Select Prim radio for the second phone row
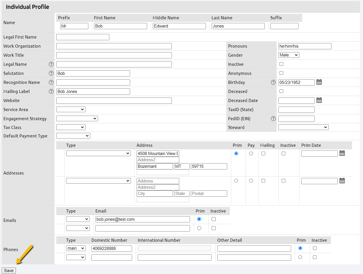The height and width of the screenshot is (274, 363). point(300,257)
